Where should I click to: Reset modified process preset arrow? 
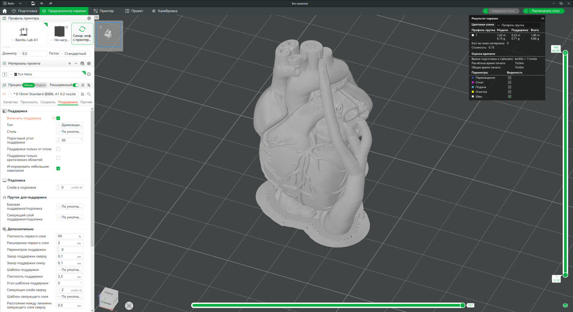pos(4,94)
